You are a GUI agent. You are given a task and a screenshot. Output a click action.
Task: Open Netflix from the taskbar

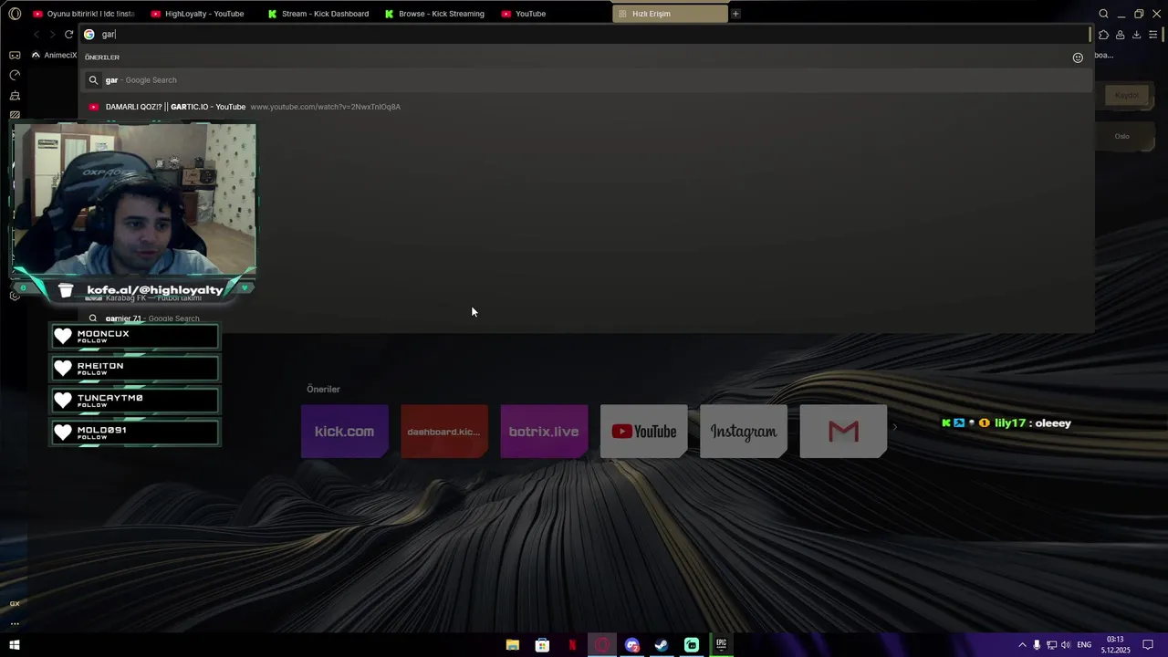(572, 645)
